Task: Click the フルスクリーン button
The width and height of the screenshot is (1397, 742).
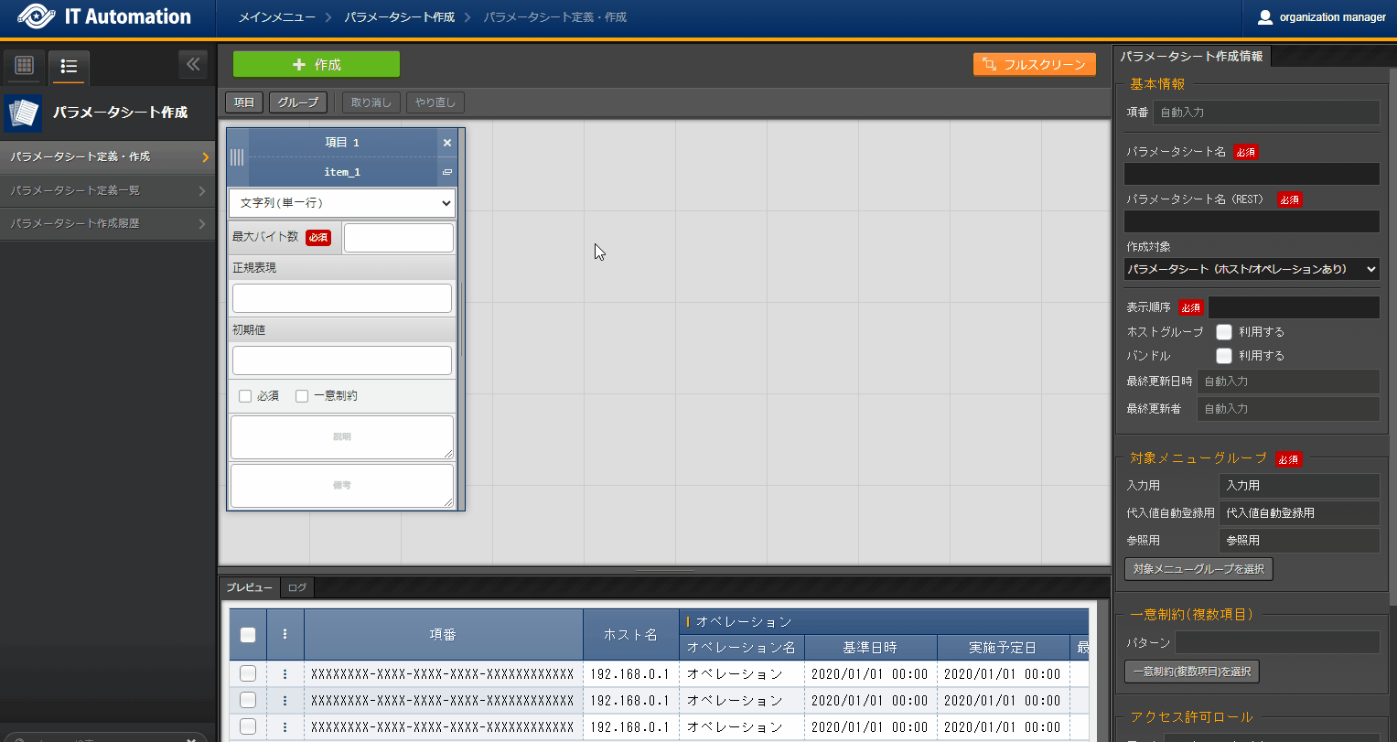Action: (1034, 65)
